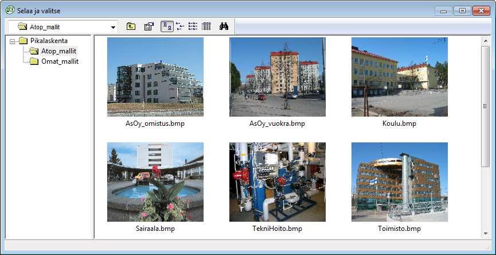Click the Toimisto.bmp file name
Image resolution: width=496 pixels, height=255 pixels.
399,229
